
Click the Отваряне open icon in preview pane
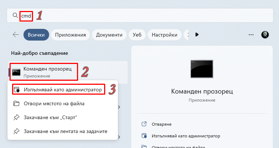click(x=144, y=124)
